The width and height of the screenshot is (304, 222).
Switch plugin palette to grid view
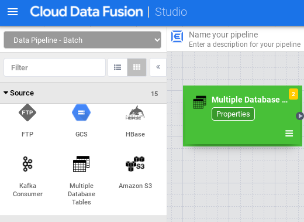(x=137, y=67)
